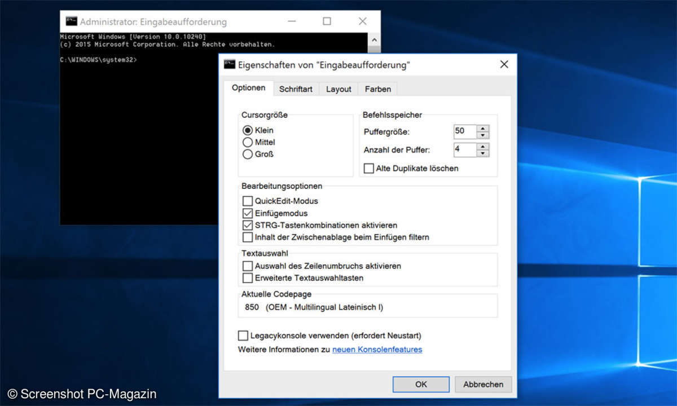Open the Farben tab
This screenshot has width=677, height=406.
click(377, 89)
